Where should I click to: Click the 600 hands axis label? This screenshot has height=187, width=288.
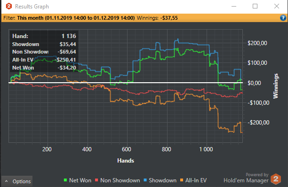[x=127, y=149]
